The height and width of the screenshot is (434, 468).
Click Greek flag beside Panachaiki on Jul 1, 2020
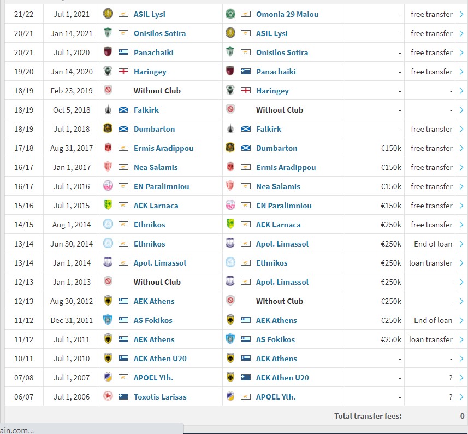pos(123,52)
